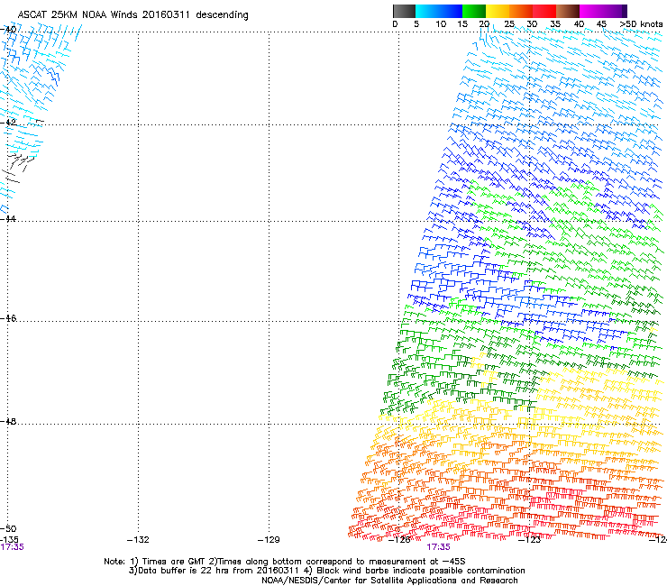This screenshot has width=667, height=586.
Task: Click the plot title 'ASCAT 25KM NOAA Winds 20160311 descending'
Action: pos(132,15)
